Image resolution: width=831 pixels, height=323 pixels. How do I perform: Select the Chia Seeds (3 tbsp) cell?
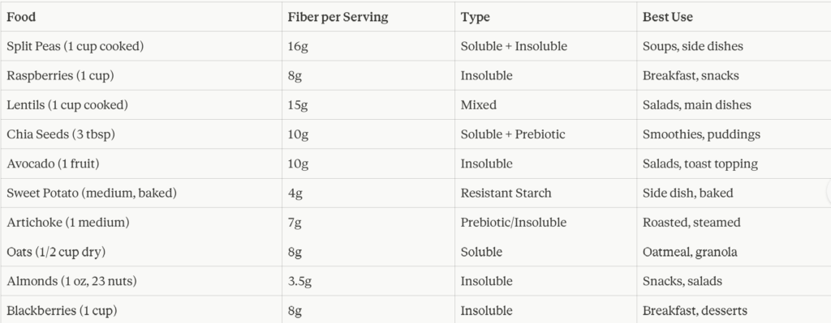tap(141, 134)
